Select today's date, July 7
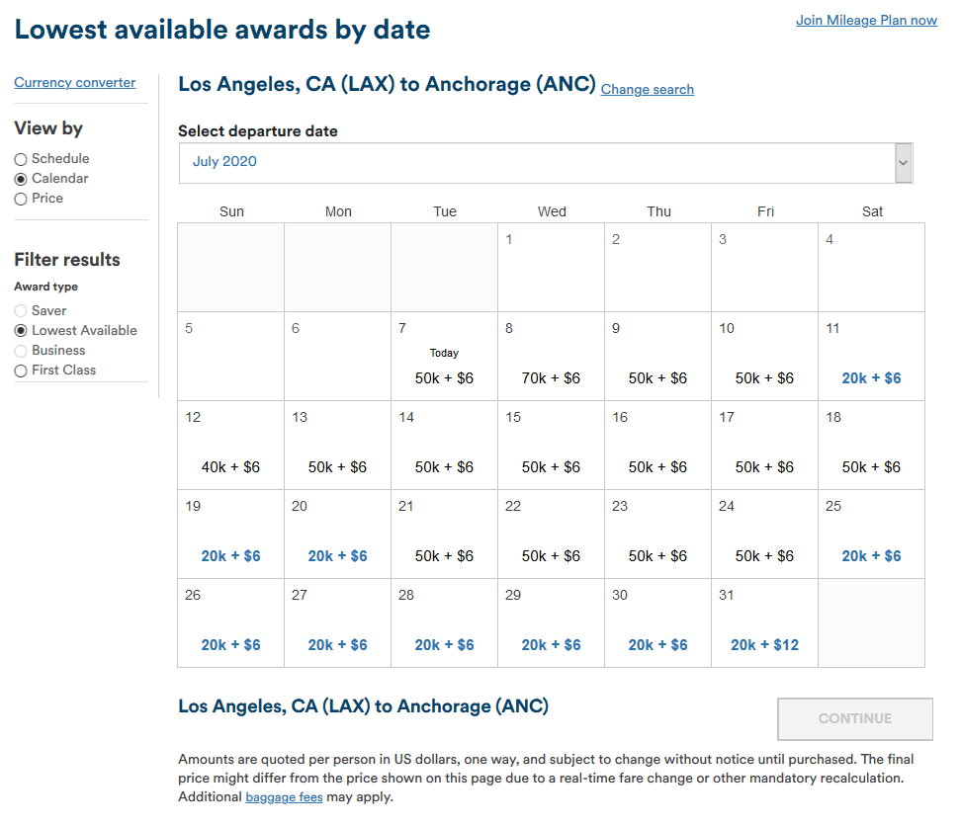Viewport: 961px width, 826px height. (444, 378)
